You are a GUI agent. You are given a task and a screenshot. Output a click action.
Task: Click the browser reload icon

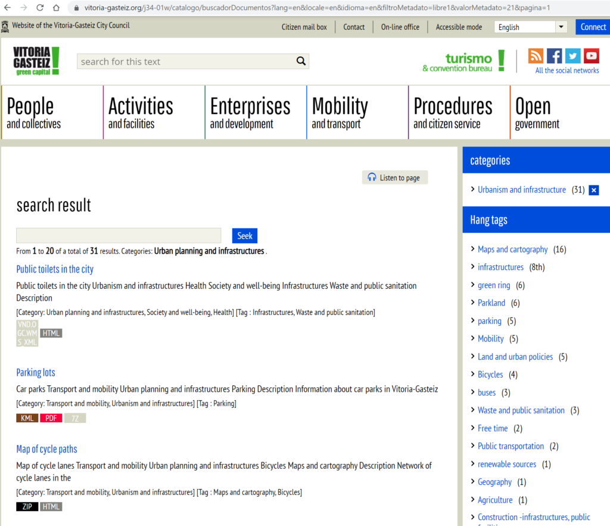click(x=40, y=8)
